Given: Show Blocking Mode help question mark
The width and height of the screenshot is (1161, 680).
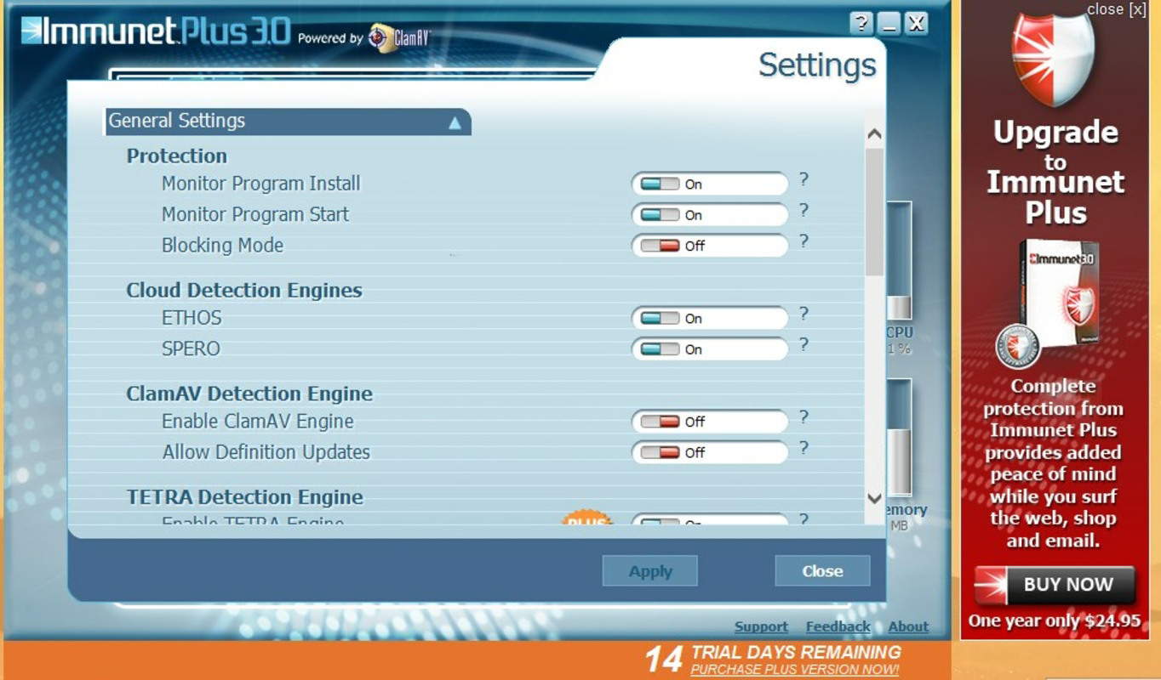Looking at the screenshot, I should coord(804,241).
